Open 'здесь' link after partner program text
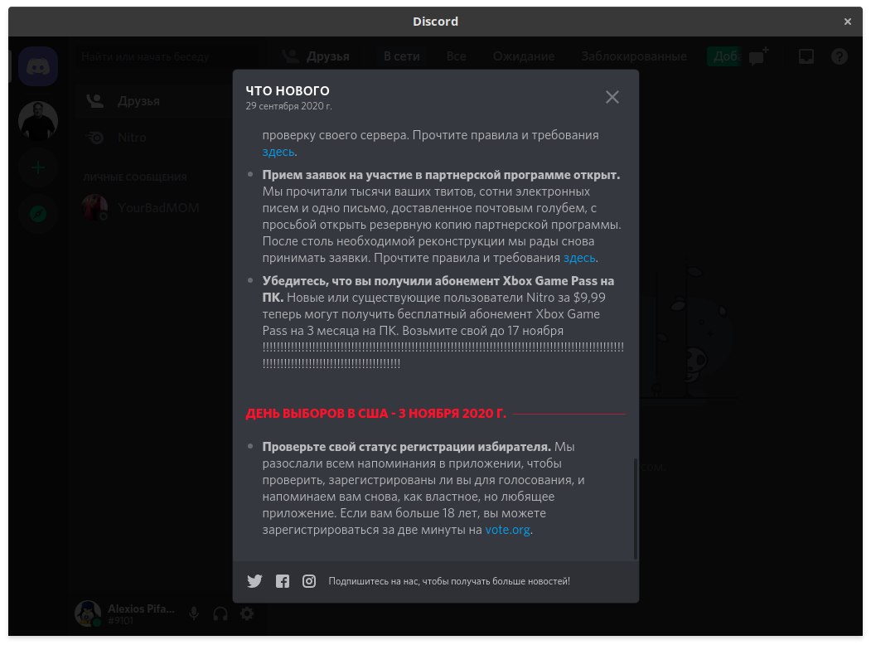This screenshot has width=871, height=645. coord(578,258)
